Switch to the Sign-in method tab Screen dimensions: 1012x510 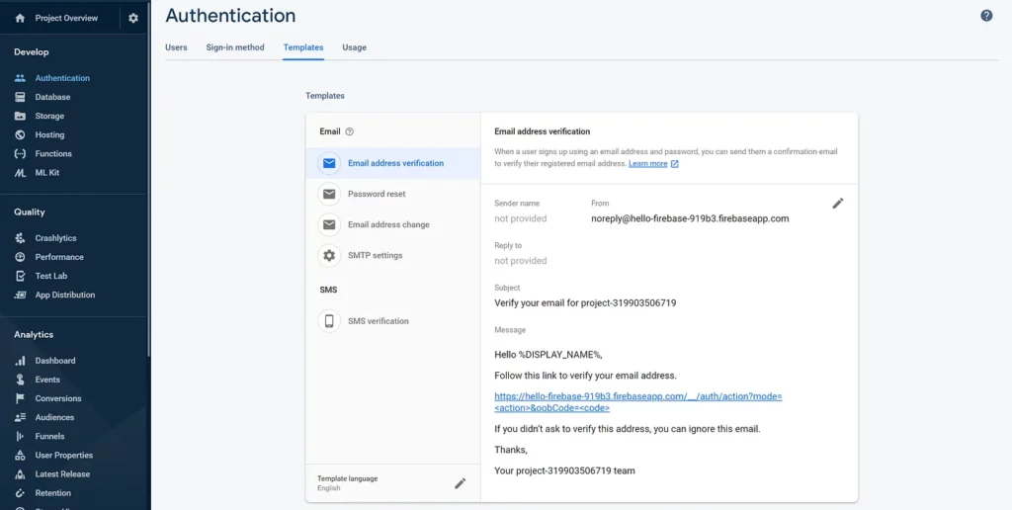point(235,47)
